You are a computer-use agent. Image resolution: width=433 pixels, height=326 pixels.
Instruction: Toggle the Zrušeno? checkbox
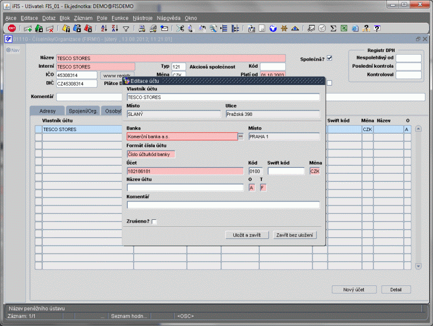tap(154, 221)
